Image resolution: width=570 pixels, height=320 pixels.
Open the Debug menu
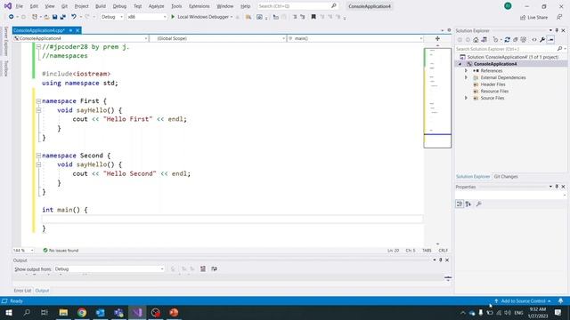click(119, 6)
